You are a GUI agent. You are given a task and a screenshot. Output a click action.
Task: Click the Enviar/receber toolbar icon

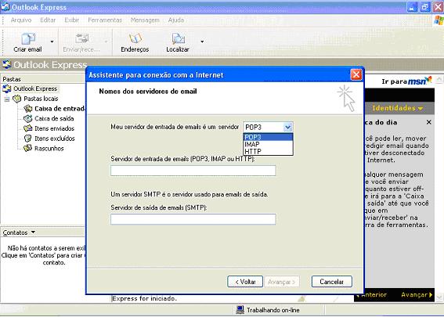[81, 39]
